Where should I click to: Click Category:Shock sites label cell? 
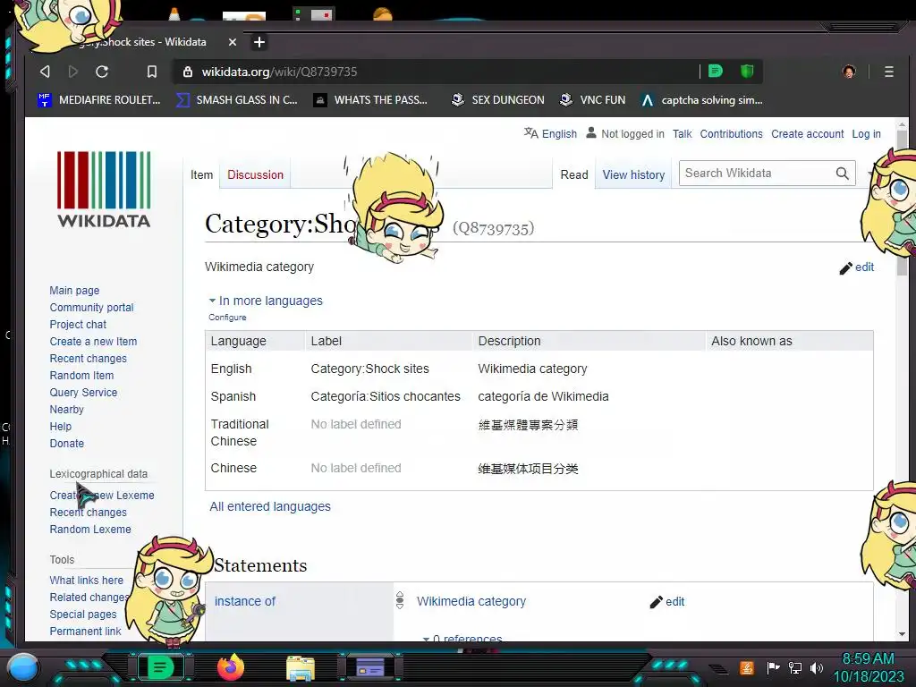click(x=369, y=369)
